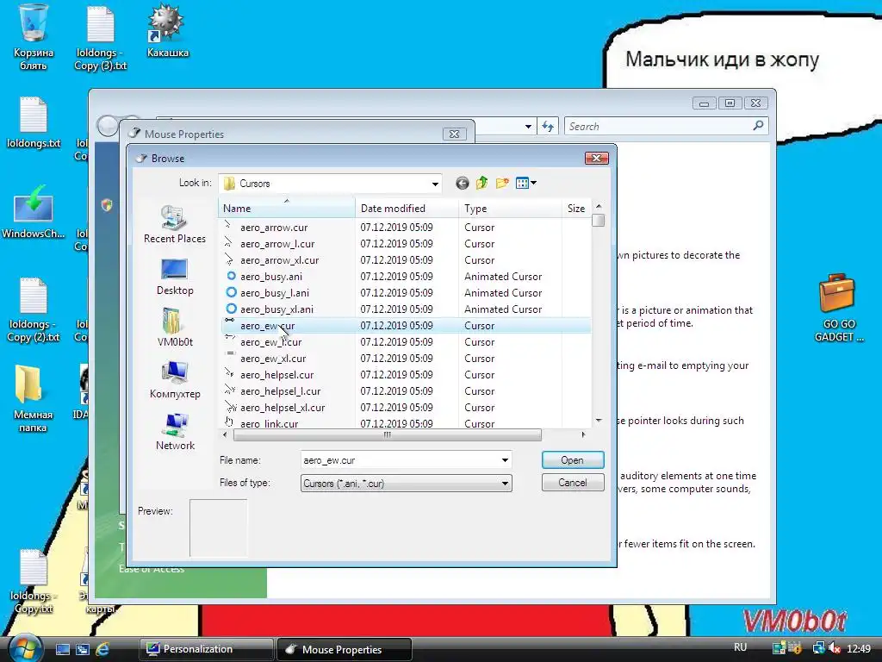This screenshot has height=662, width=882.
Task: Select file aero_busy_l.ani
Action: click(274, 293)
